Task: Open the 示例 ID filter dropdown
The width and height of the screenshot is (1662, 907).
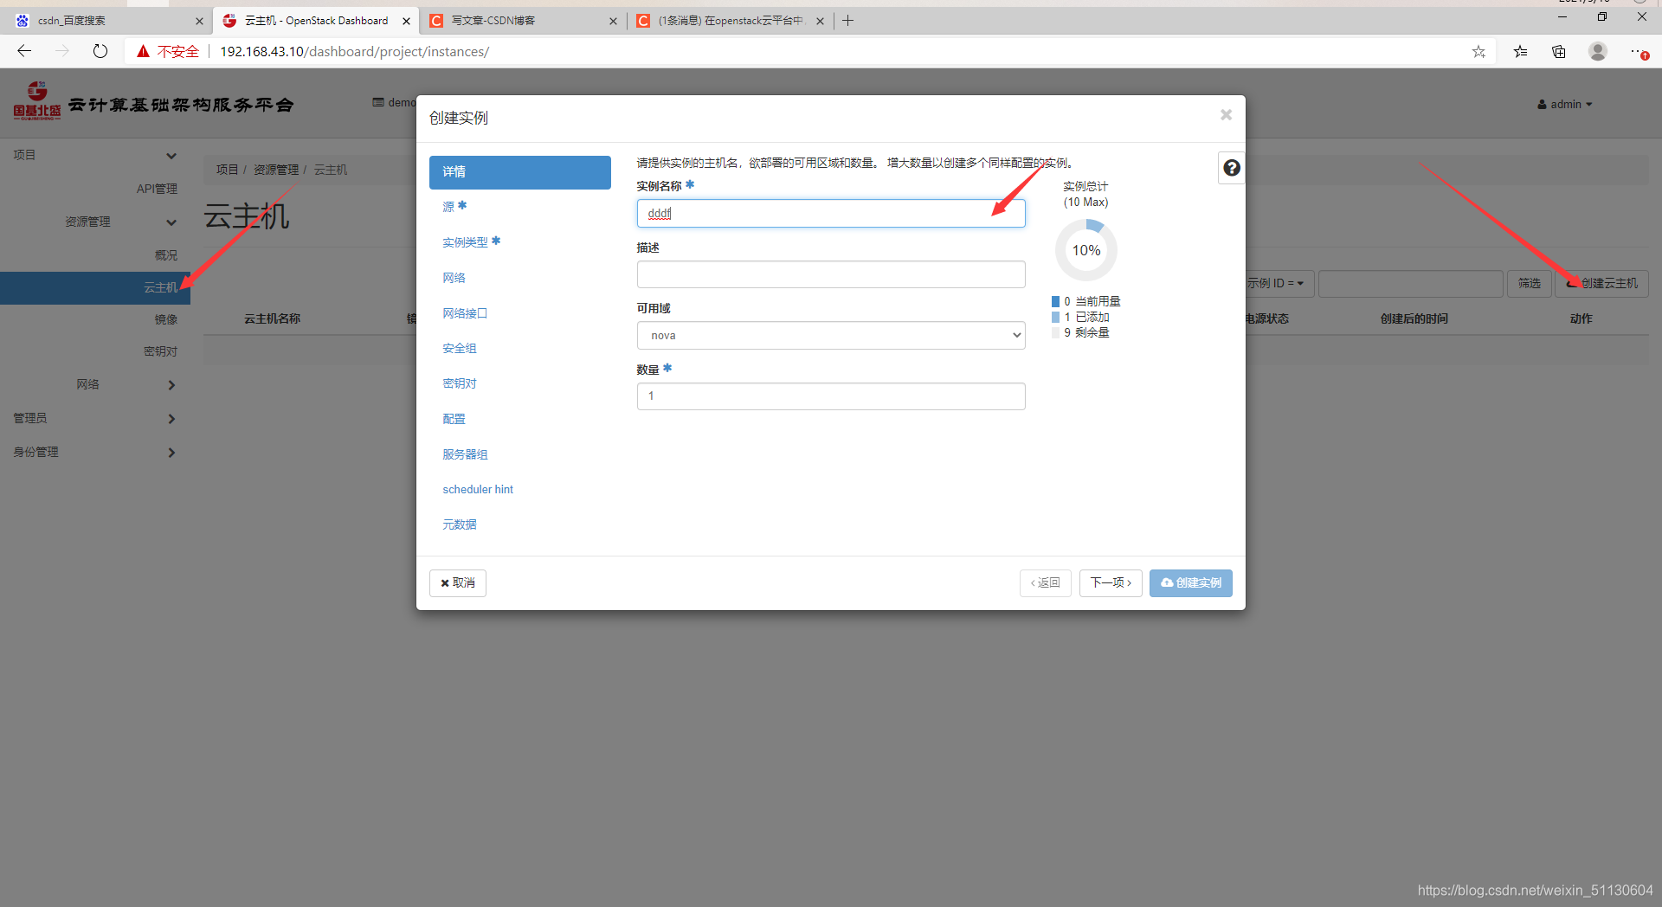Action: (1279, 284)
